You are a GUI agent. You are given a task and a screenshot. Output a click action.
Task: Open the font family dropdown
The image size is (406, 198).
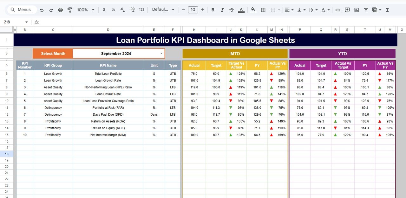click(163, 10)
